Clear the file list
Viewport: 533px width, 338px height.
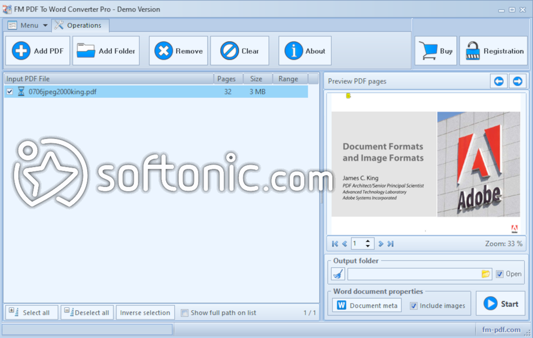[240, 51]
